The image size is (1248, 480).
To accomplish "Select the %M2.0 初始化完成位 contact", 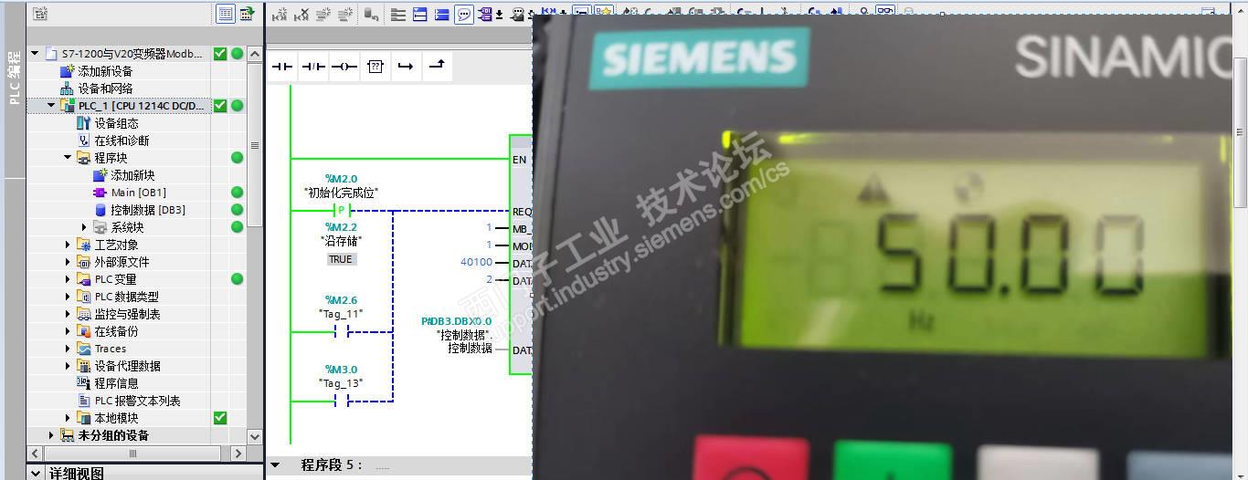I will [x=341, y=211].
